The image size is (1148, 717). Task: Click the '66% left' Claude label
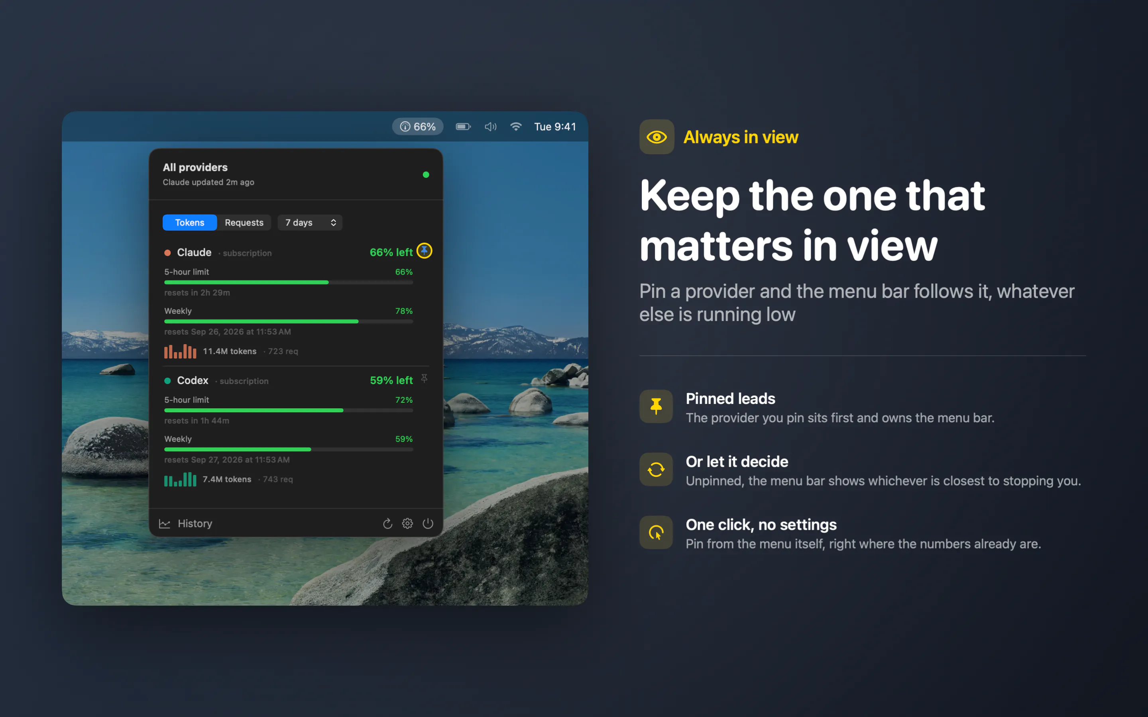click(x=391, y=252)
